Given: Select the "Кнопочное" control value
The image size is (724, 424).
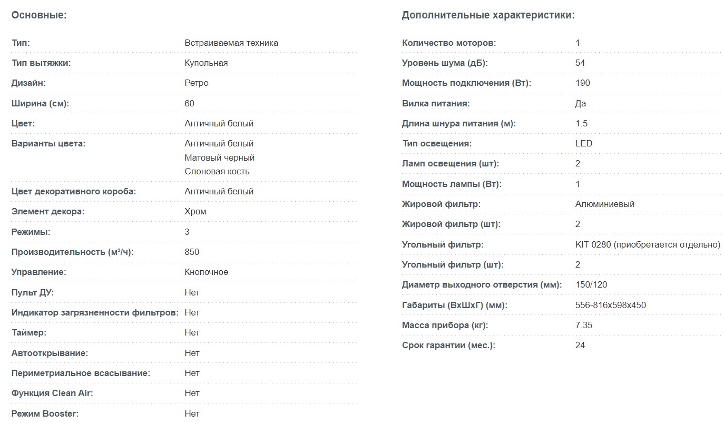Looking at the screenshot, I should (x=207, y=272).
